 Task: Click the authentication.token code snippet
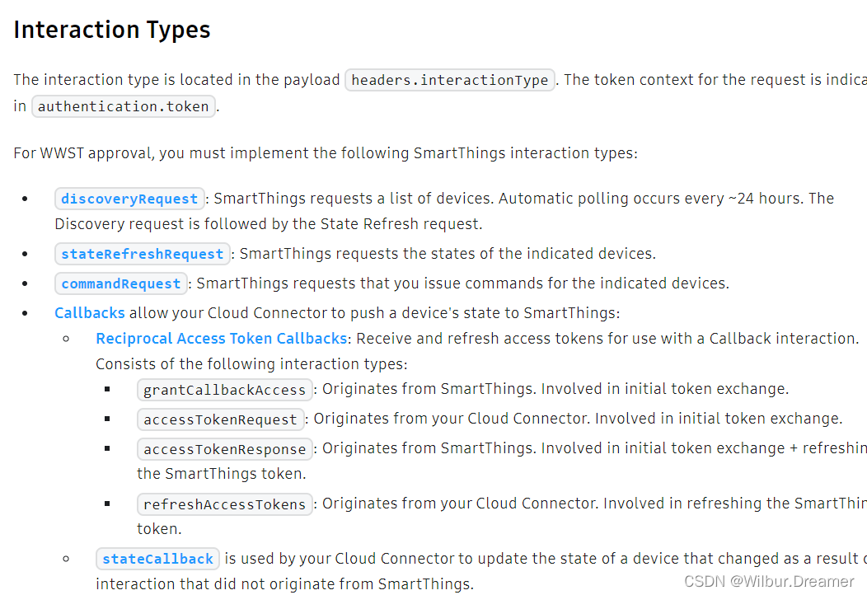pos(124,106)
